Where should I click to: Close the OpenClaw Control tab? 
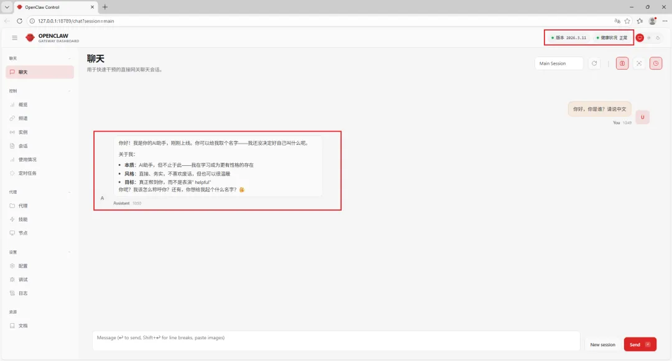tap(92, 7)
